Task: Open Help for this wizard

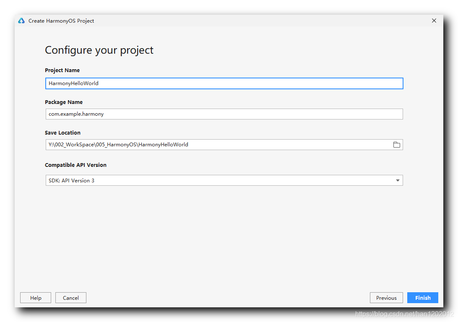Action: (x=36, y=298)
